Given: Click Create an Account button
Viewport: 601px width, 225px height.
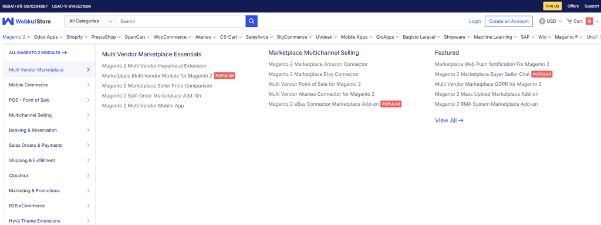Looking at the screenshot, I should [x=509, y=22].
